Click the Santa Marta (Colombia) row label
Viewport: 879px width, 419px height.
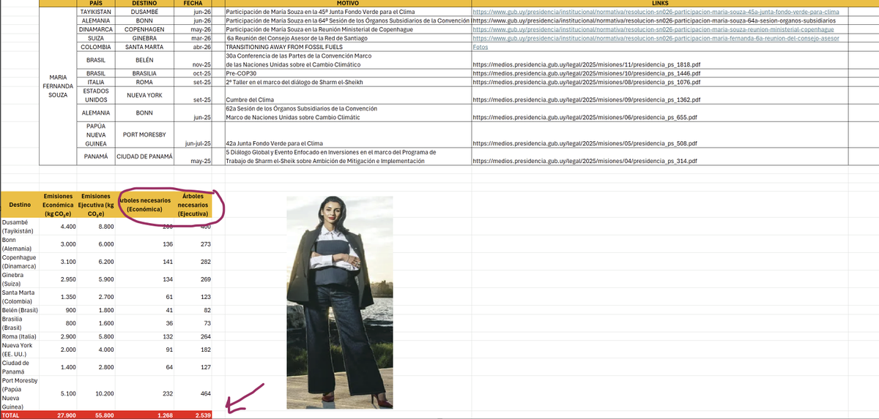(20, 297)
